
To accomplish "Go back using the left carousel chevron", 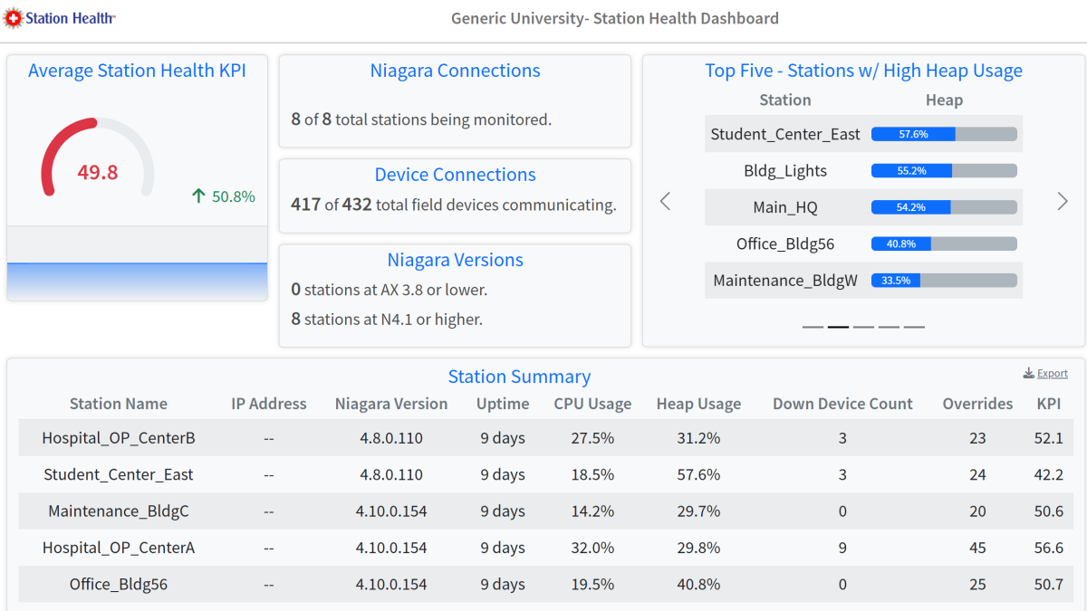I will 666,201.
